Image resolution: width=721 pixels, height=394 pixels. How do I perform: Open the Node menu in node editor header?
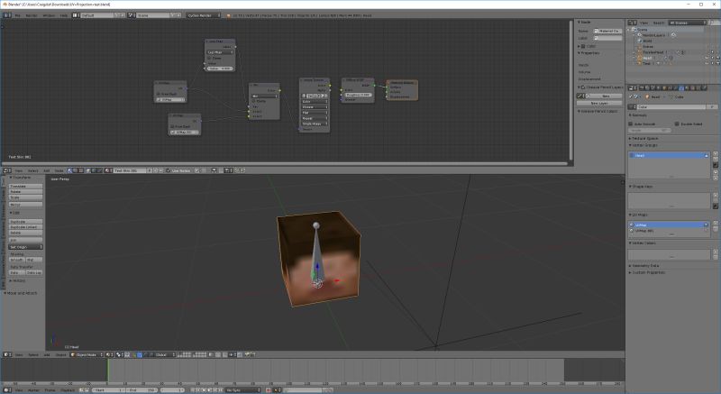coord(59,170)
